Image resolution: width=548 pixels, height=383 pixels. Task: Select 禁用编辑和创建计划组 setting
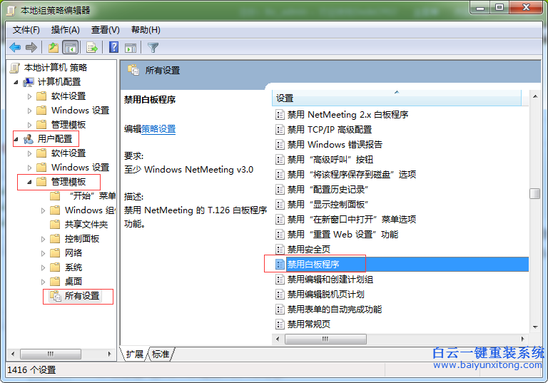(x=330, y=280)
